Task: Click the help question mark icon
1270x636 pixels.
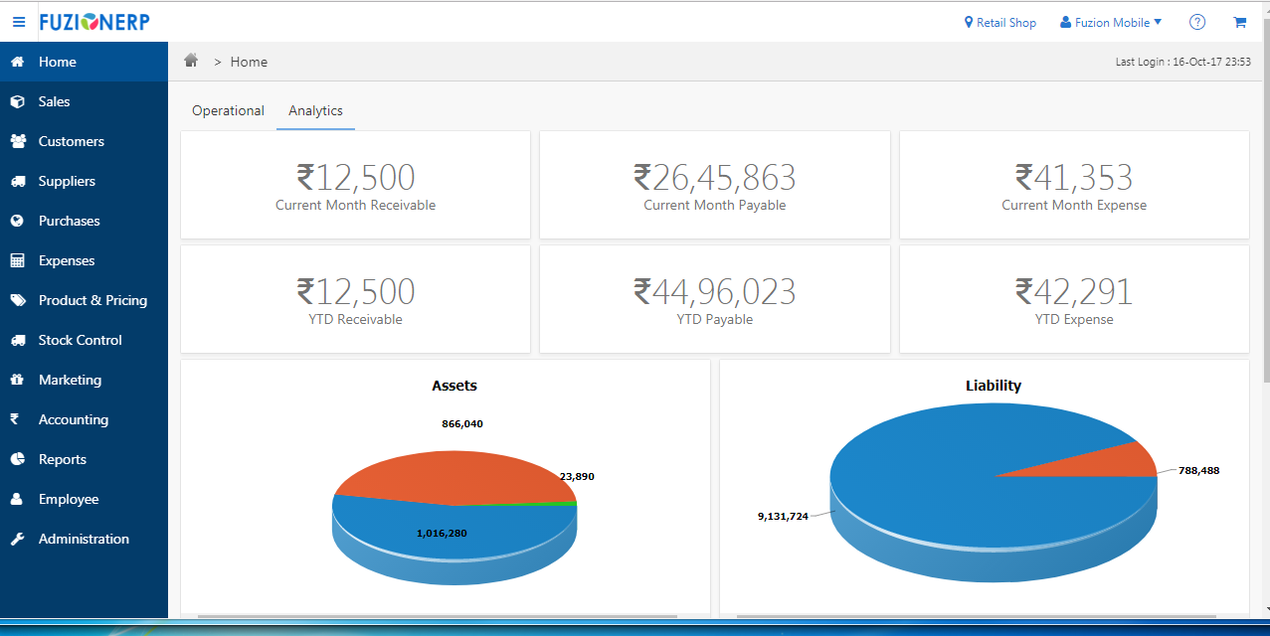Action: [x=1197, y=22]
